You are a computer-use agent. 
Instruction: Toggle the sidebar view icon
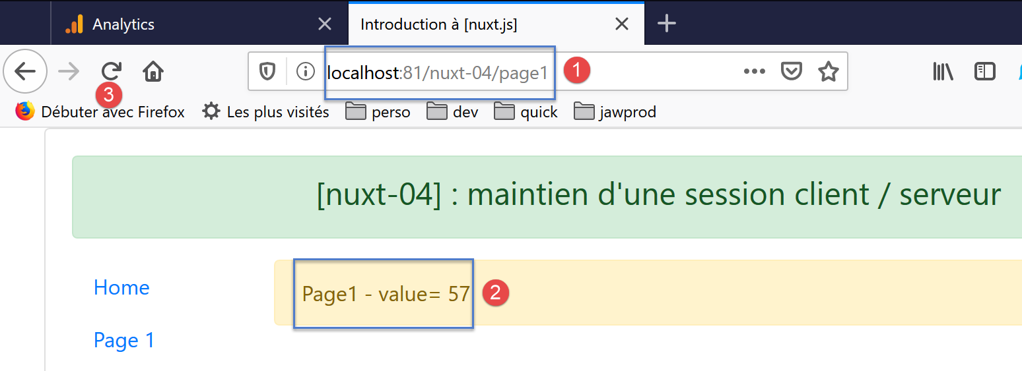(984, 71)
